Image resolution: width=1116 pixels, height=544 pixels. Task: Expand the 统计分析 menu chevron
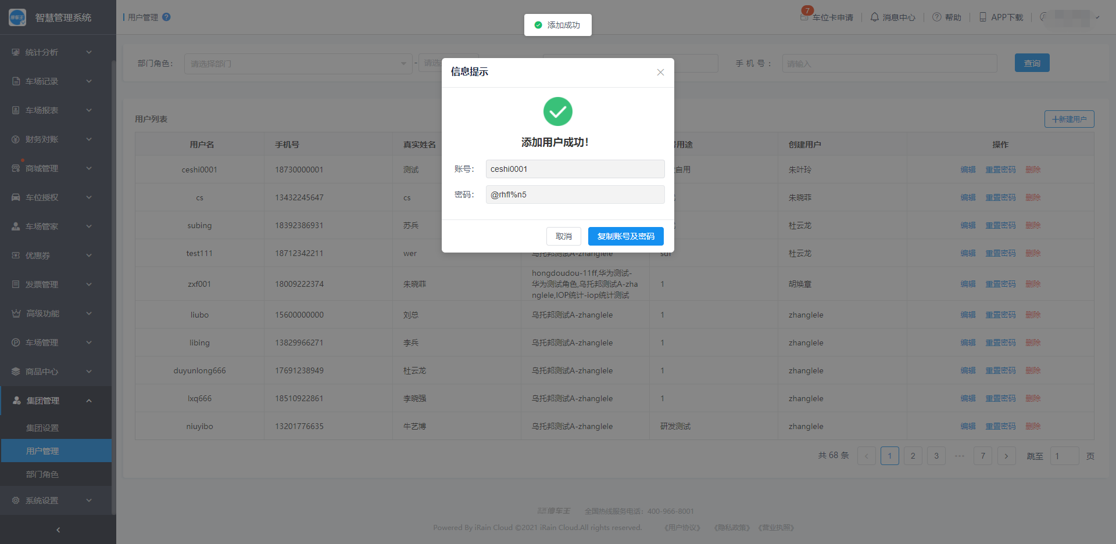point(89,52)
